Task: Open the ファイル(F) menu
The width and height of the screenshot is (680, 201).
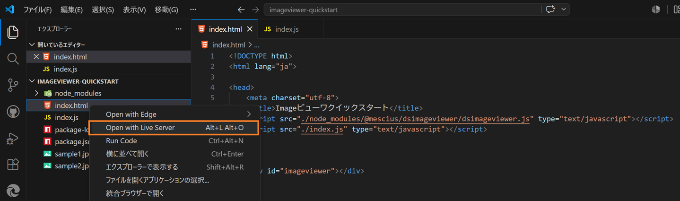Action: (x=37, y=10)
